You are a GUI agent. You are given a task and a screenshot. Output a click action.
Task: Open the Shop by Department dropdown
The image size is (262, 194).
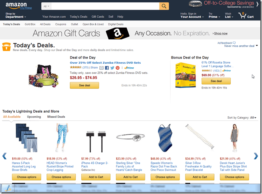(x=16, y=15)
